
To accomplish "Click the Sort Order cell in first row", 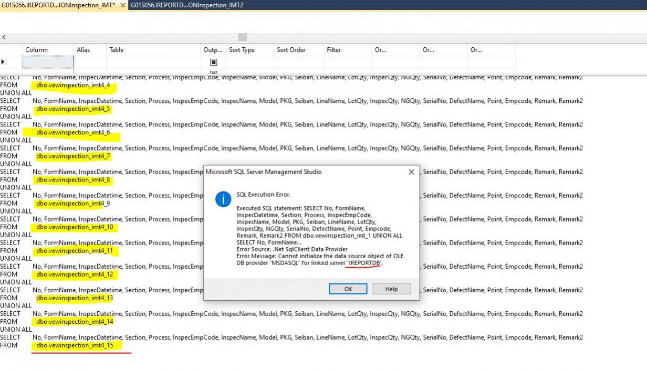I will click(x=299, y=62).
